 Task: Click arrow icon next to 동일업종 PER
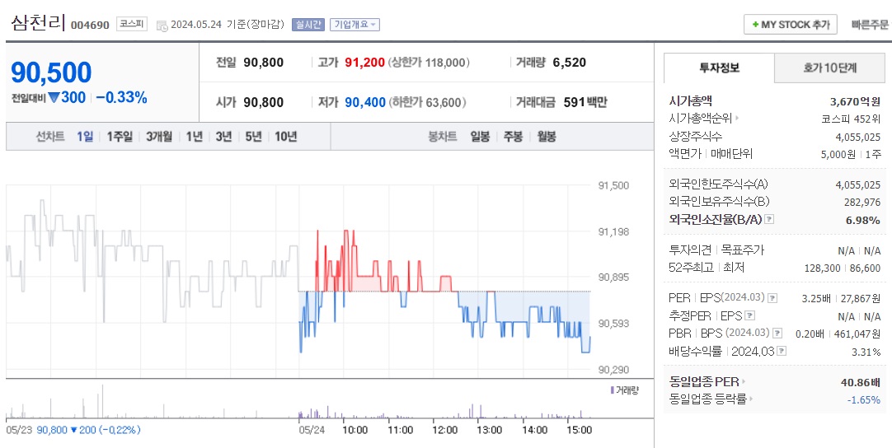click(x=743, y=381)
